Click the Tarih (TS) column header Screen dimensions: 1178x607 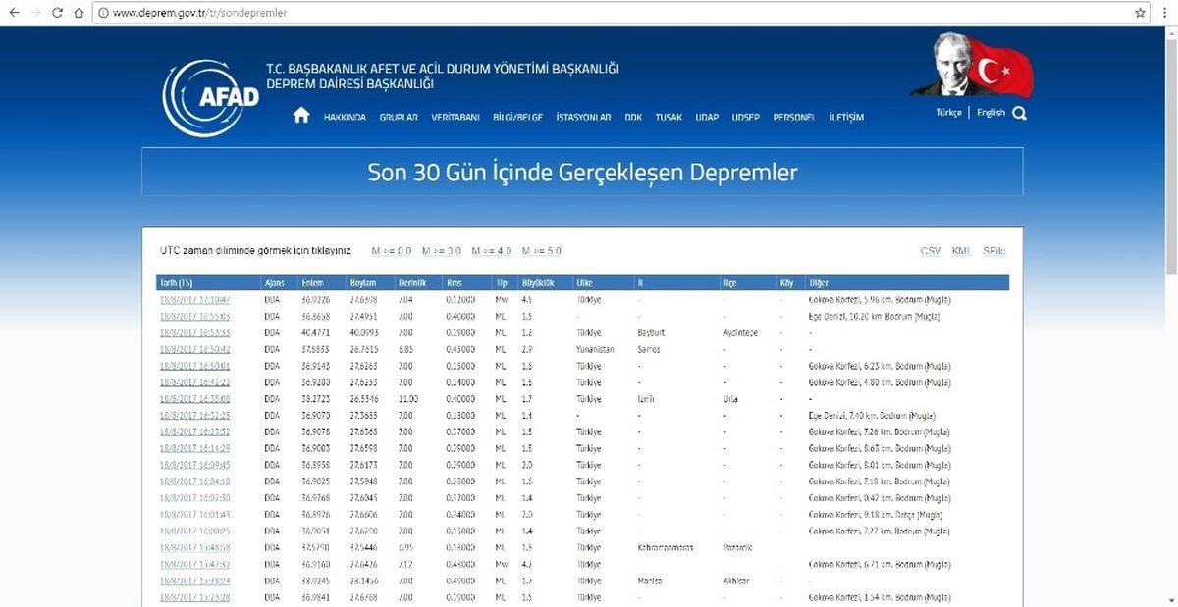pyautogui.click(x=176, y=282)
